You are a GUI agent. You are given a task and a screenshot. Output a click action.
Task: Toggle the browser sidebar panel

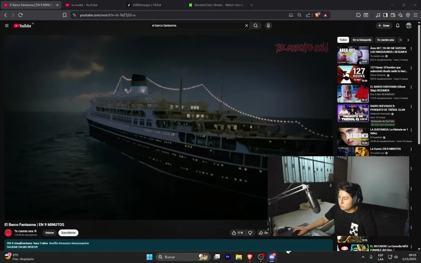pos(385,15)
